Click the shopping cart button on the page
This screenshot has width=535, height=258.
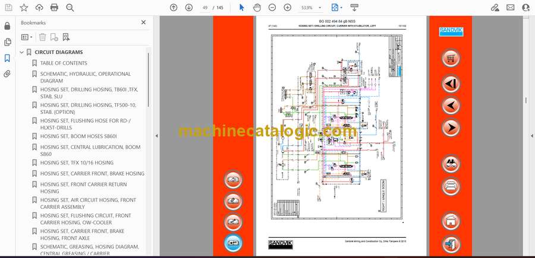pyautogui.click(x=451, y=58)
